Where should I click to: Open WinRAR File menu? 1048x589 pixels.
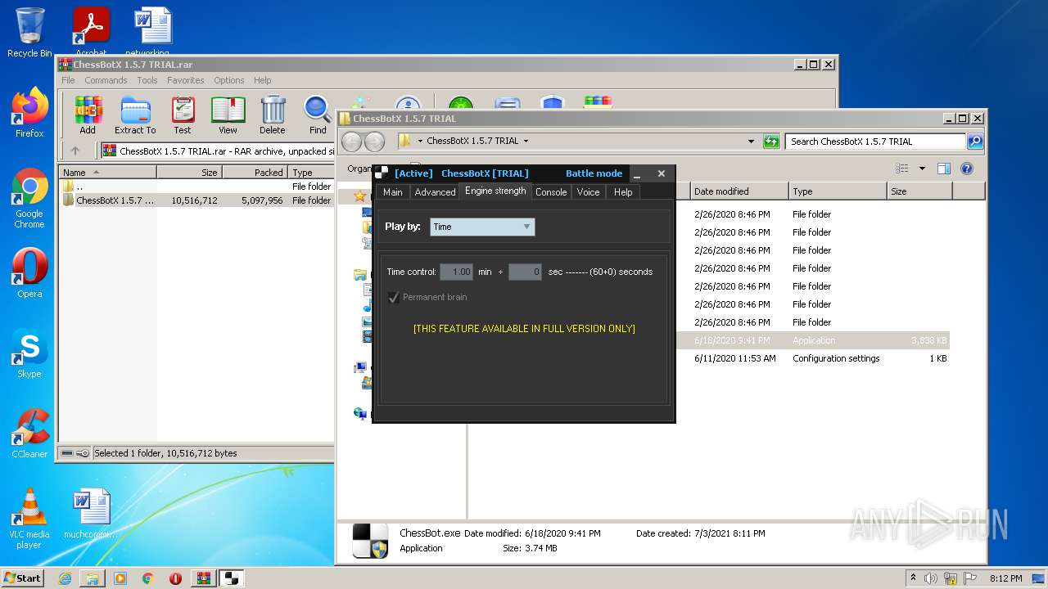point(68,80)
